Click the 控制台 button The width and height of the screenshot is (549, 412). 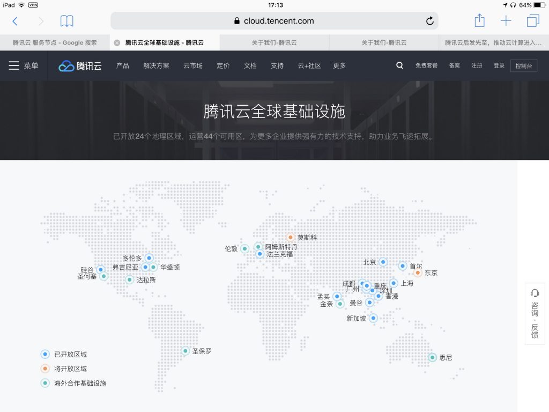(524, 66)
